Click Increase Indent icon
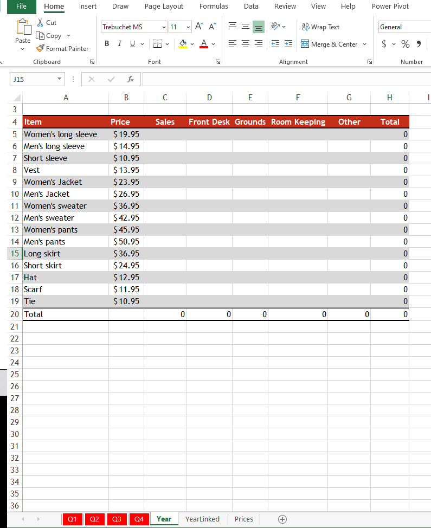The width and height of the screenshot is (431, 528). [288, 44]
